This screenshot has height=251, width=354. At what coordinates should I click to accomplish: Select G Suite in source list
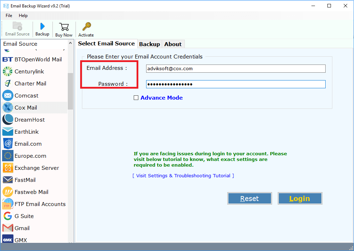pyautogui.click(x=34, y=216)
